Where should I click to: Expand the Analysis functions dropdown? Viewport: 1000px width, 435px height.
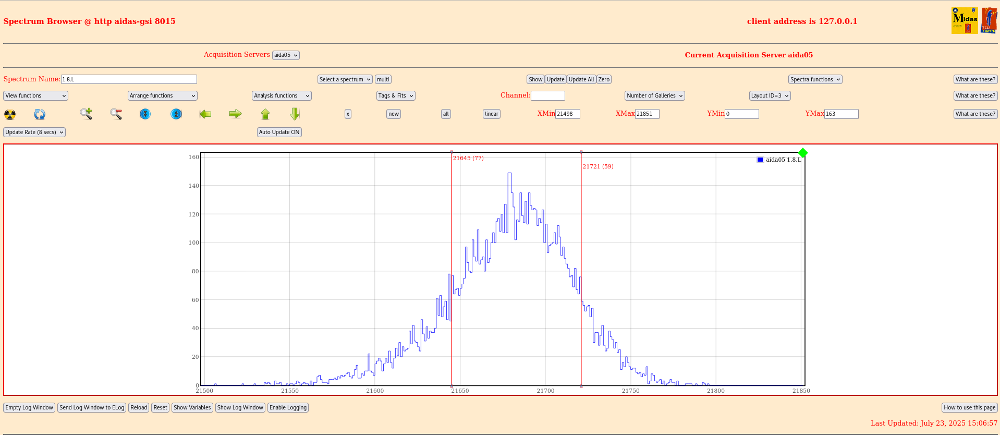(x=282, y=95)
